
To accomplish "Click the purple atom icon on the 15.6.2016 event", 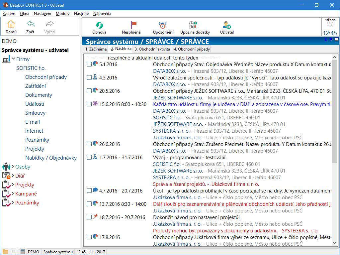I will (95, 103).
